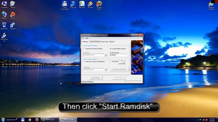Screen dimensions: 218x122
Task: Open the Options tab
Action: 111,41
